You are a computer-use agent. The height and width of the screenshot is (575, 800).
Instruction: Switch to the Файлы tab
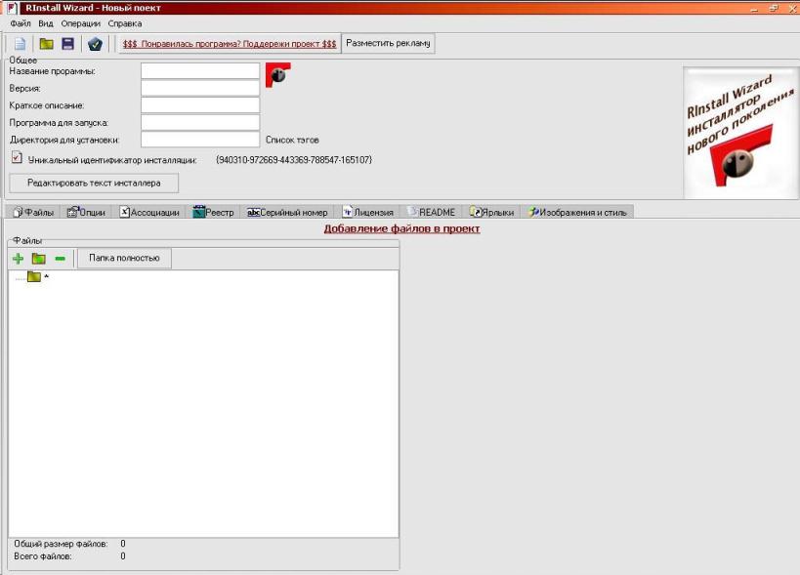(33, 212)
